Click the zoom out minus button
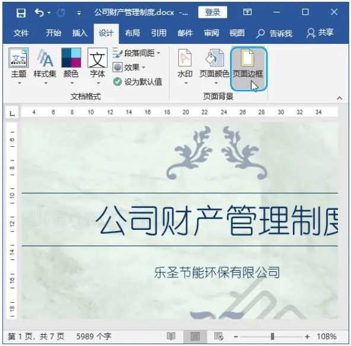Screen dimensions: 351x346 pos(236,337)
